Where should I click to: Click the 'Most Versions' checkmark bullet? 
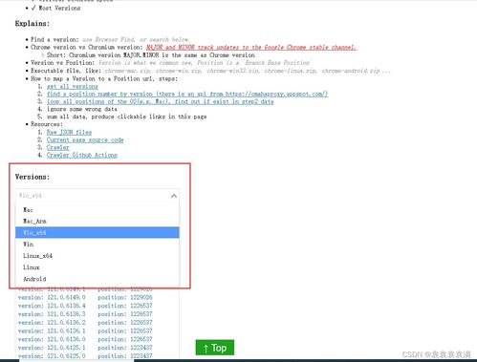[x=55, y=8]
